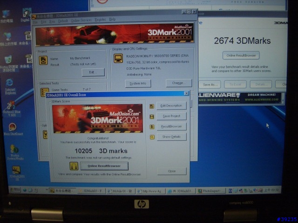298x223 pixels.
Task: Click the MadOnion 3DMark2001 banner in the score dialog
Action: (x=97, y=118)
